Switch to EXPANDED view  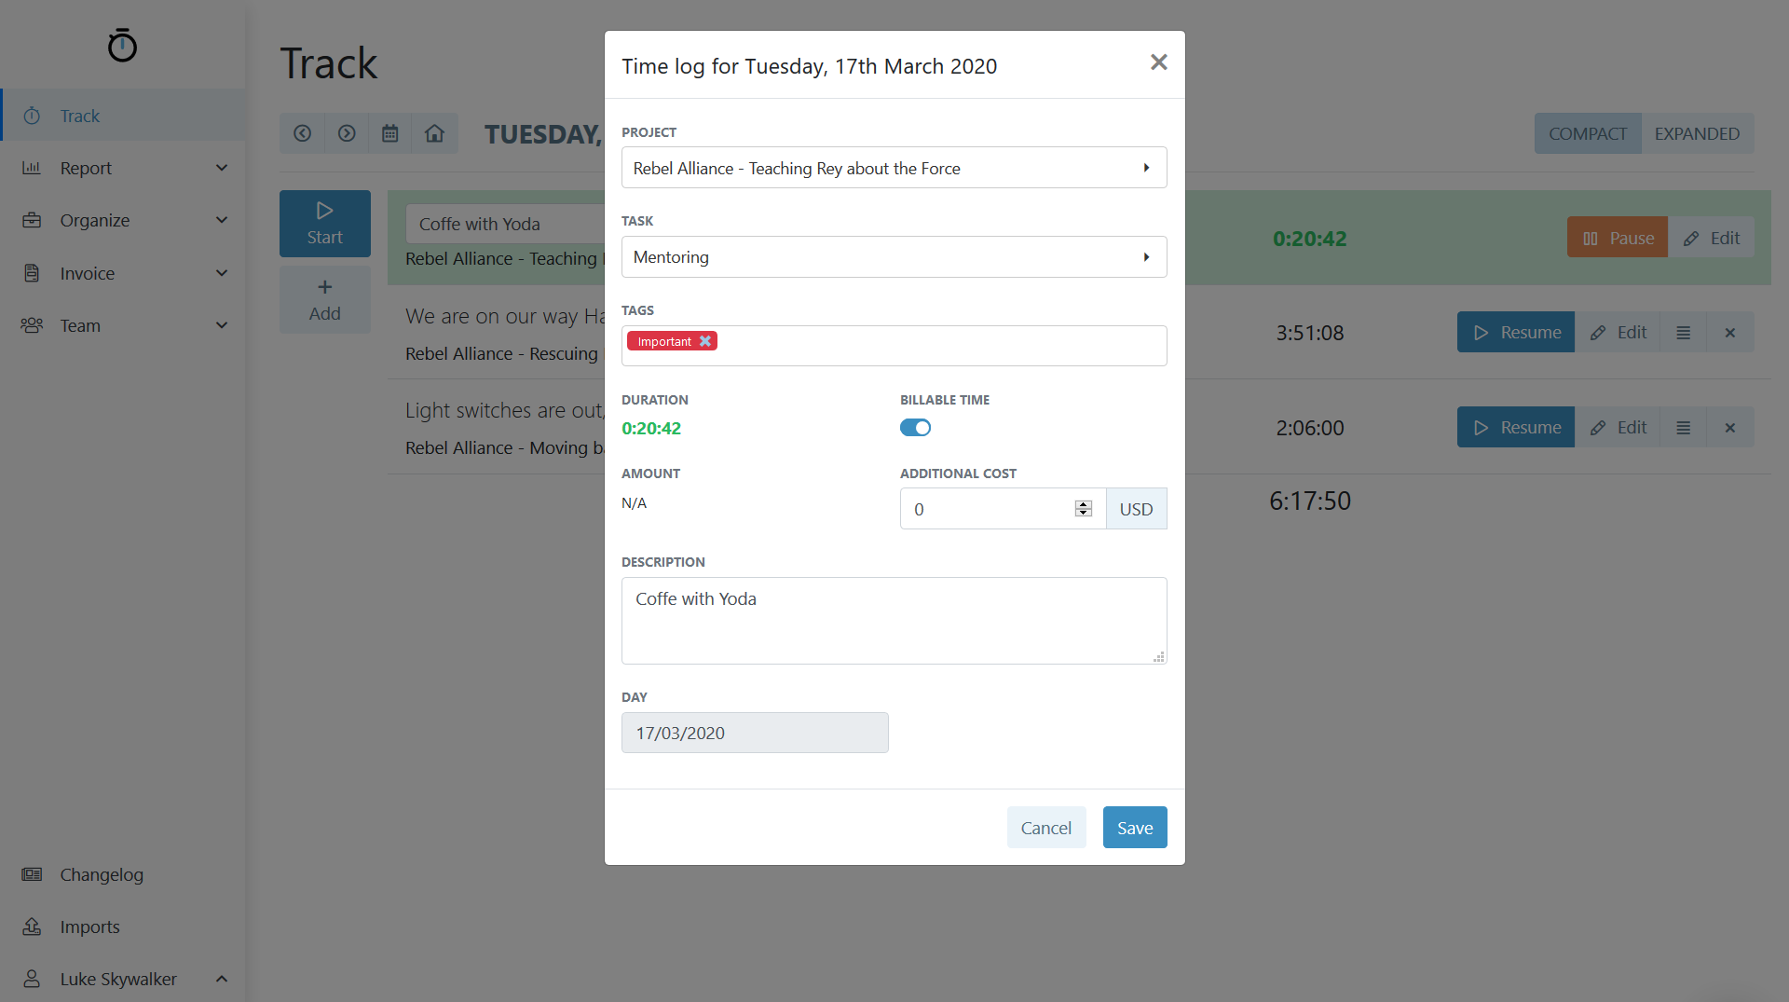coord(1697,133)
